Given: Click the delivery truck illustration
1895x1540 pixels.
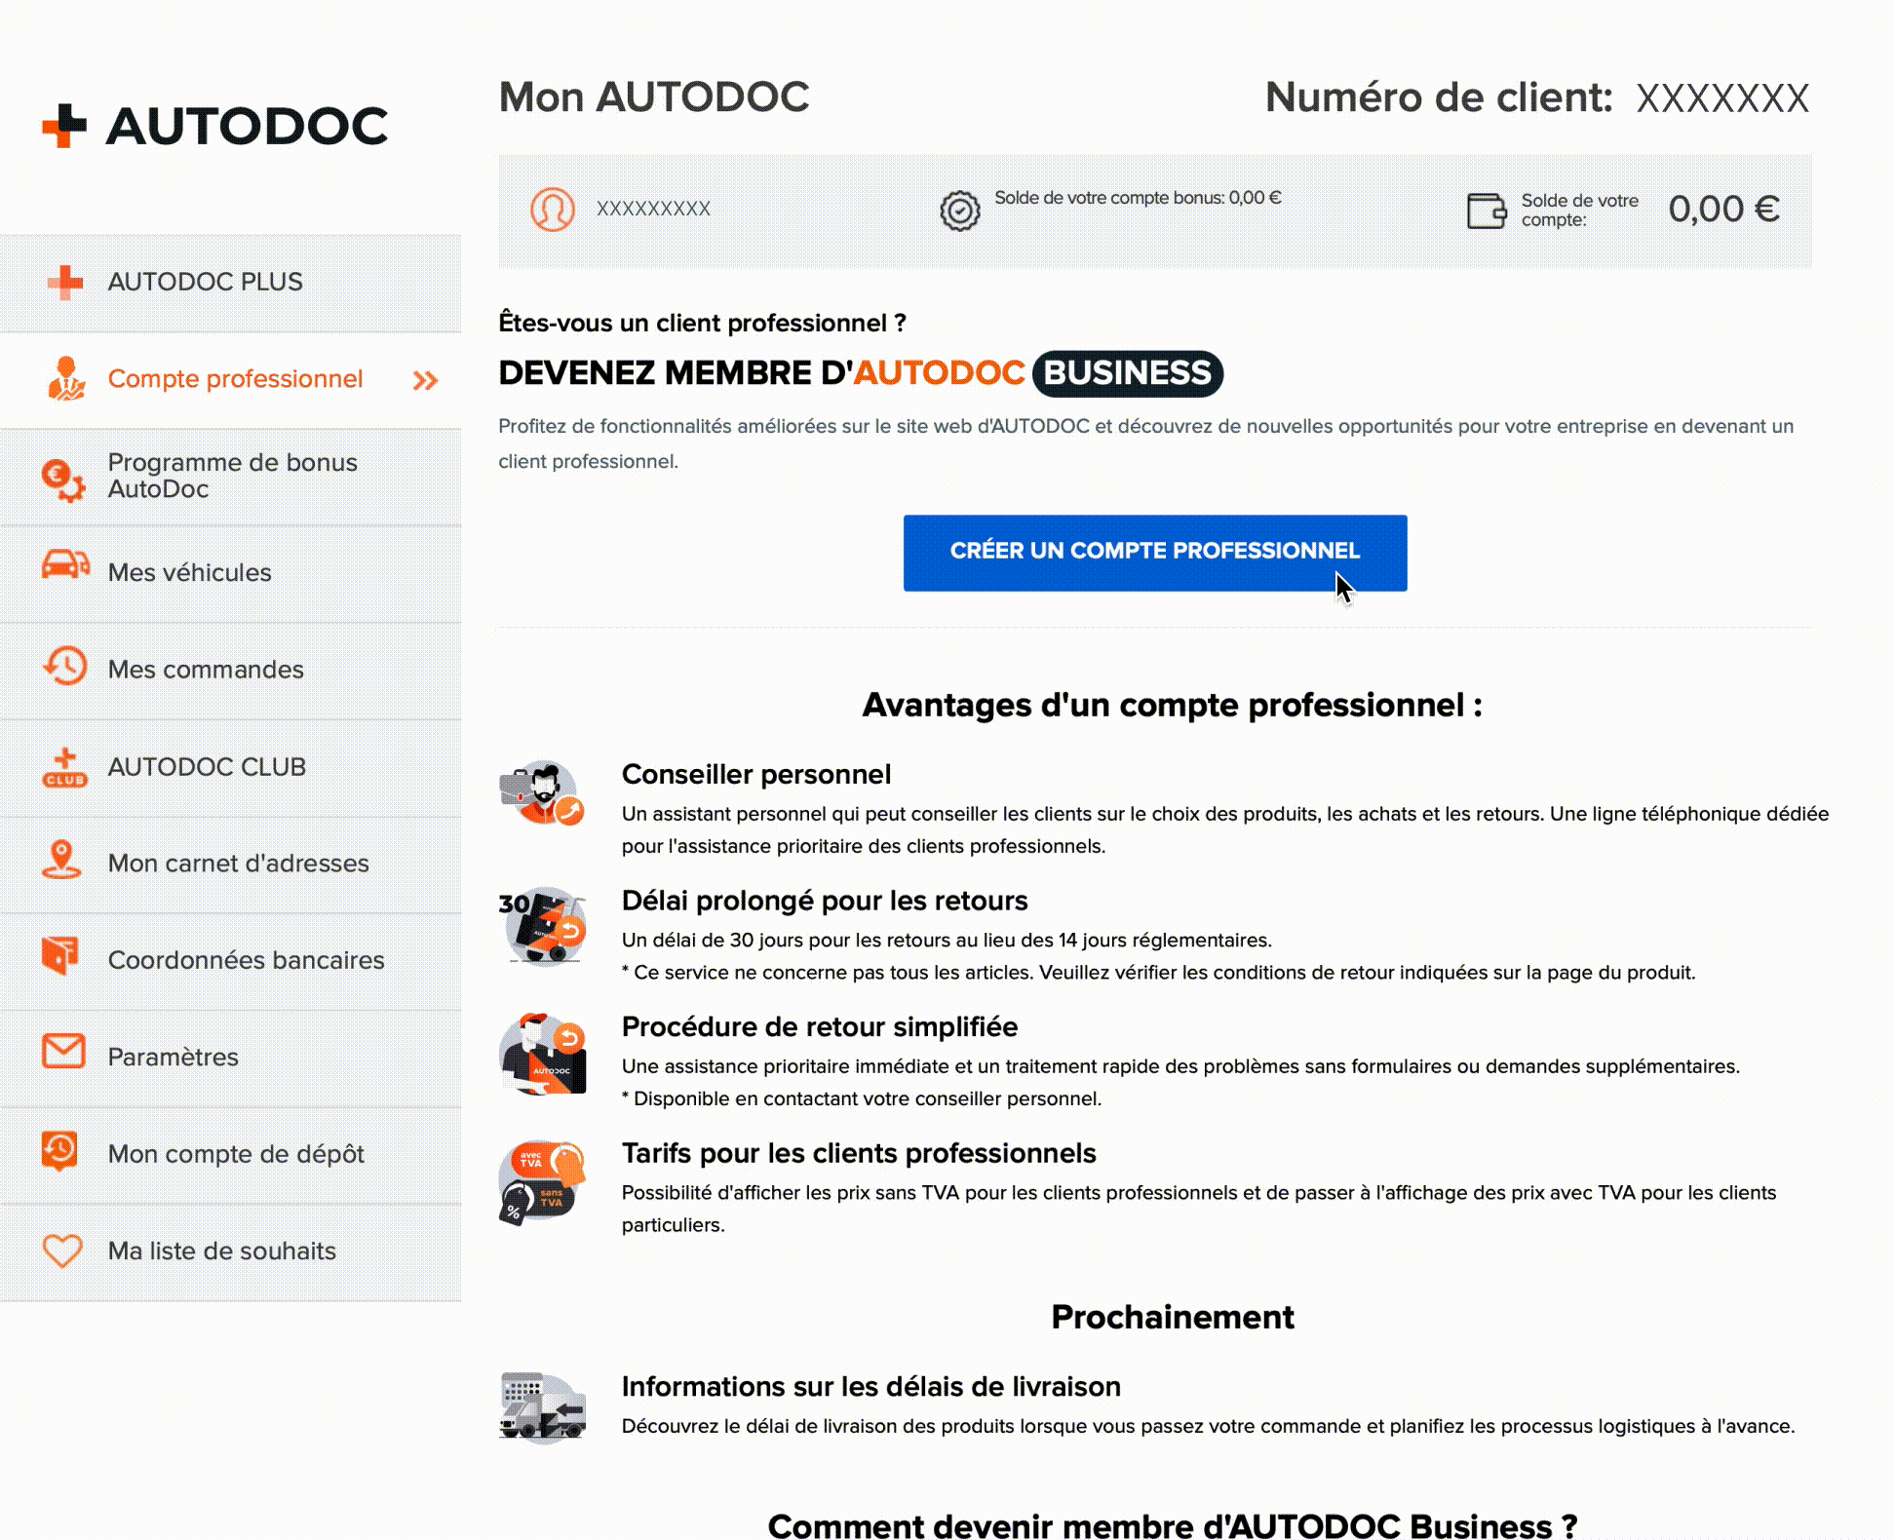Looking at the screenshot, I should pyautogui.click(x=543, y=1406).
